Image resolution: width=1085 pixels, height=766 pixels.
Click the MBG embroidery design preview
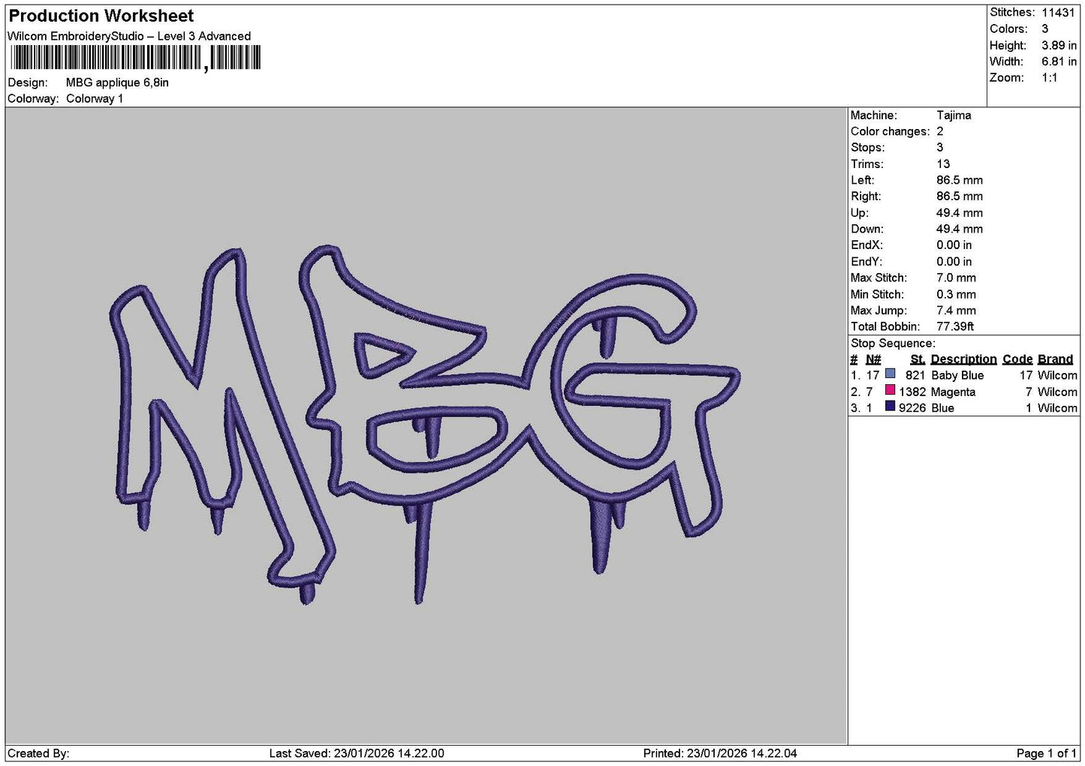pos(426,424)
